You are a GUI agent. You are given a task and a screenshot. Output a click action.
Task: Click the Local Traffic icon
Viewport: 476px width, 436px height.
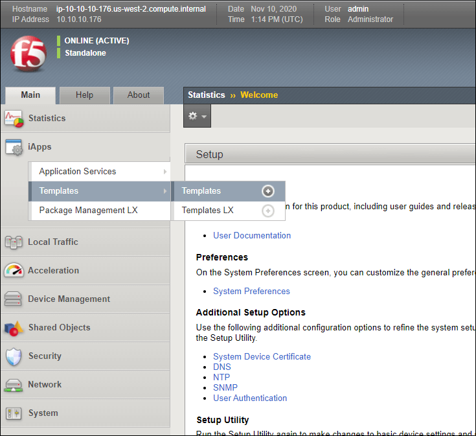(x=14, y=242)
